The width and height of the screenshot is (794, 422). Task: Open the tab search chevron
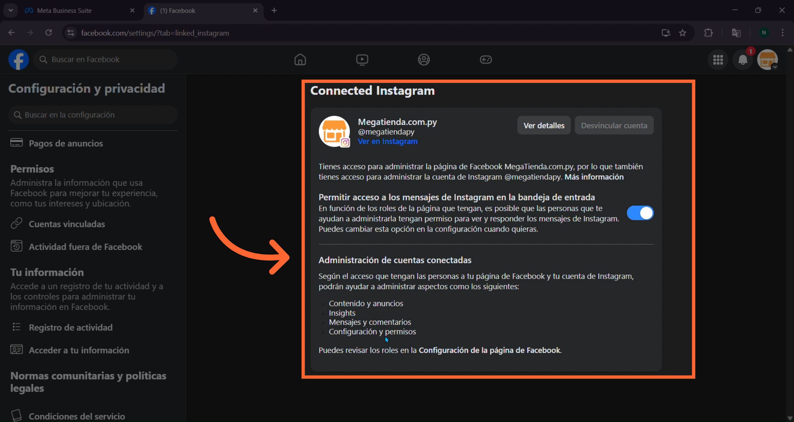click(x=10, y=10)
